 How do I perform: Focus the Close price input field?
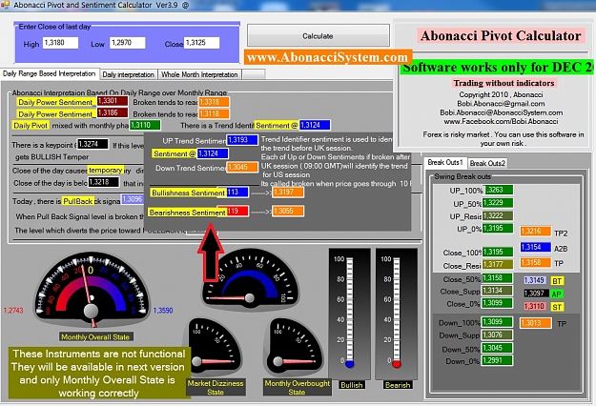coord(201,43)
